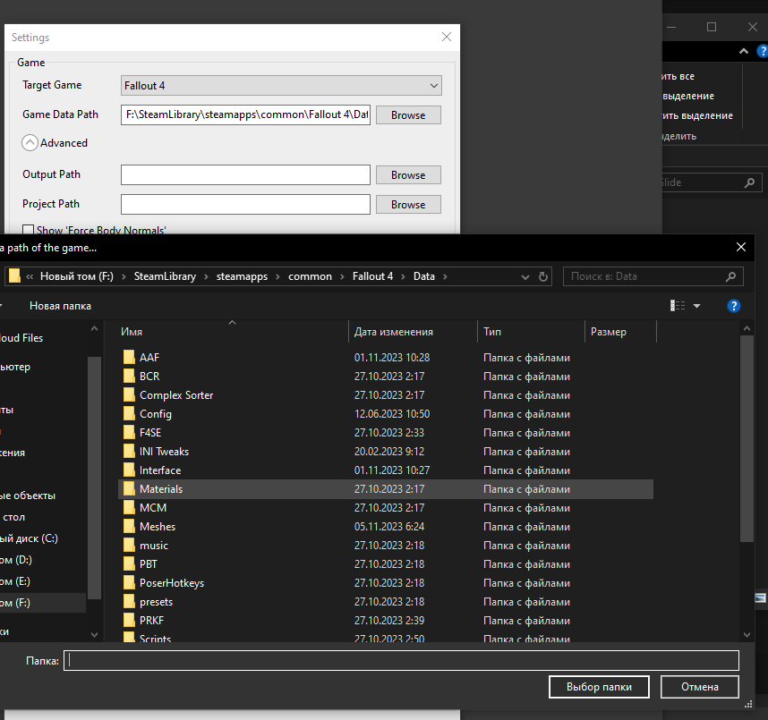
Task: Click the blue help question mark icon
Action: click(734, 306)
